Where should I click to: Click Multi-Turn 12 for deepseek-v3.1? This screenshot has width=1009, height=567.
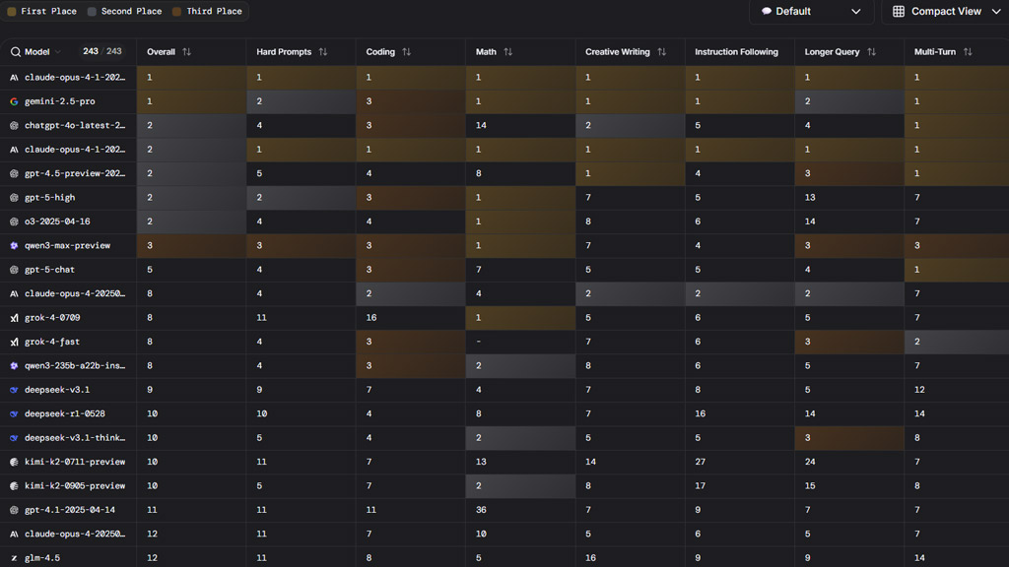(x=919, y=390)
